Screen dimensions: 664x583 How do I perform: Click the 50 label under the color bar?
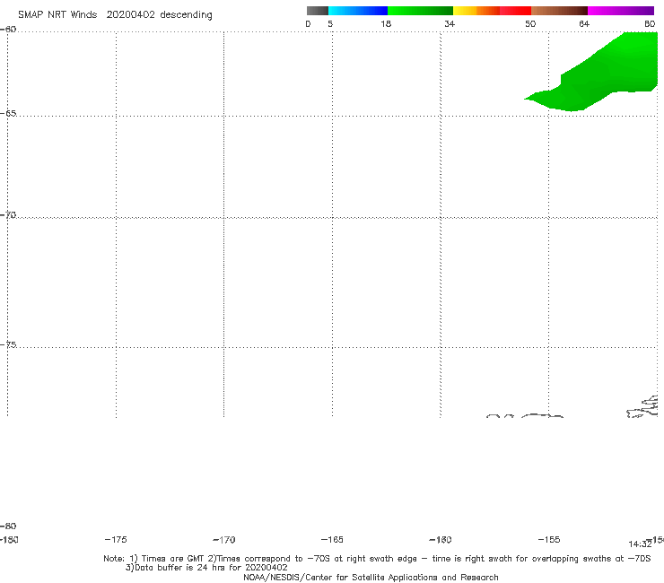click(x=530, y=23)
